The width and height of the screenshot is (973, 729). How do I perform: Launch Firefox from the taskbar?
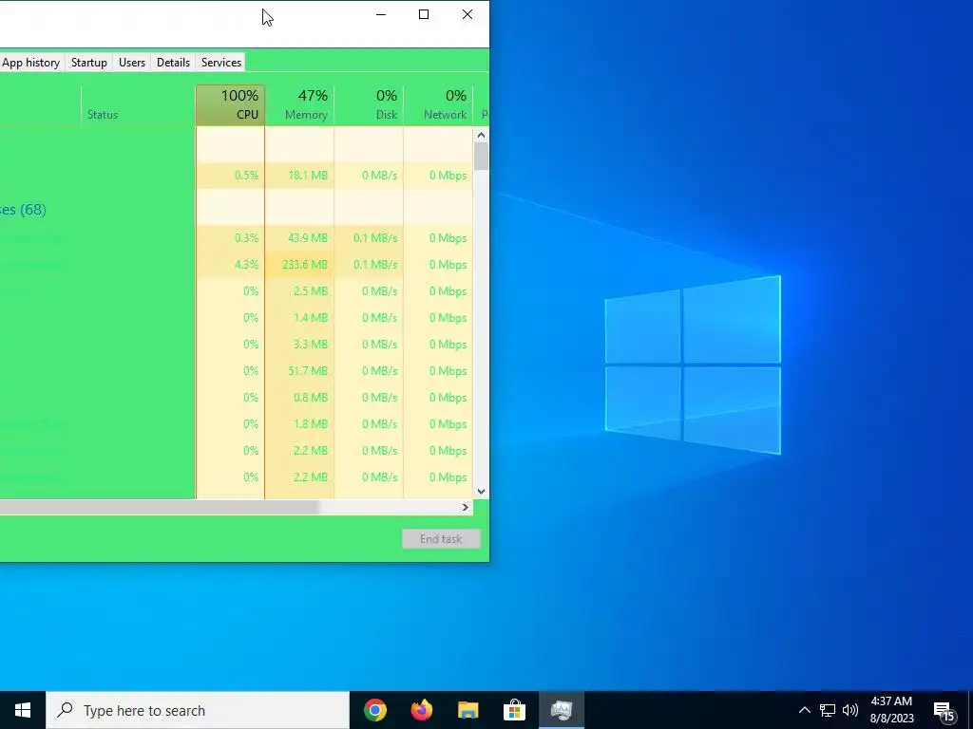point(422,710)
